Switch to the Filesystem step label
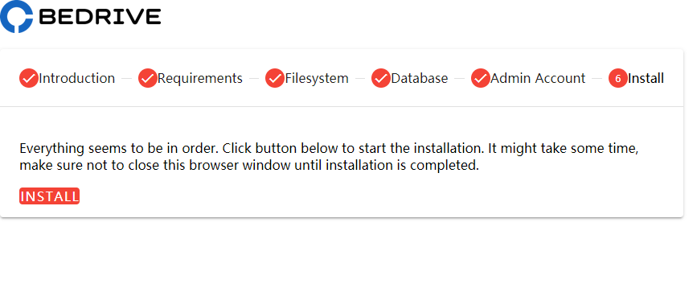This screenshot has width=697, height=305. tap(317, 78)
